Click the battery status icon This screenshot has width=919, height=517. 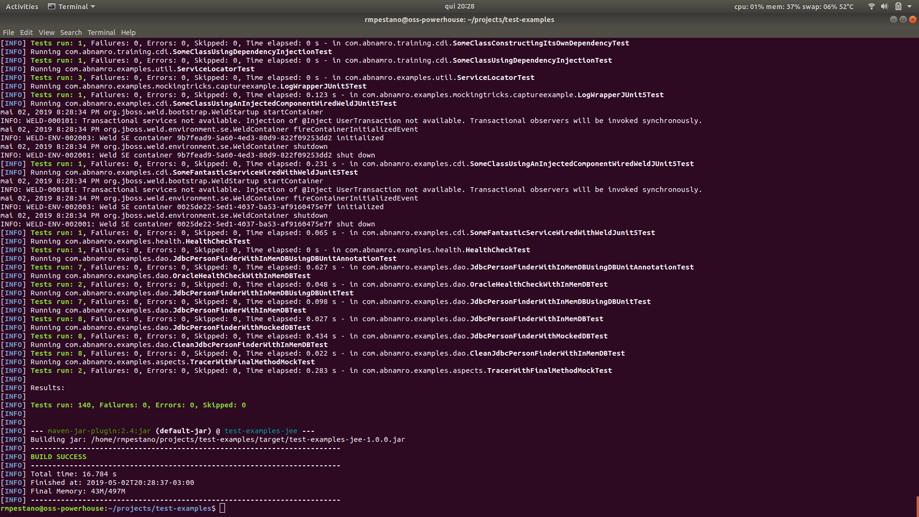coord(899,6)
